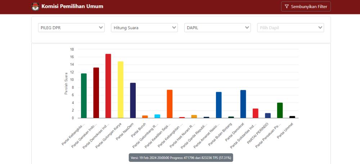This screenshot has width=360, height=164.
Task: Click the 'Partai NasDem' axis label
Action: tap(125, 131)
